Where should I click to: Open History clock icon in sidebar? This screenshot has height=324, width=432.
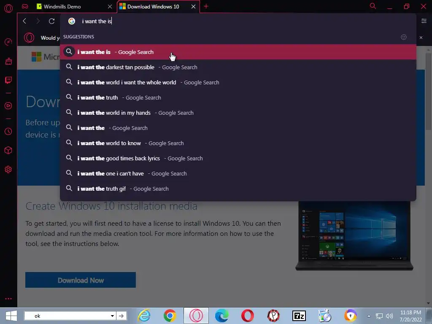click(x=8, y=132)
